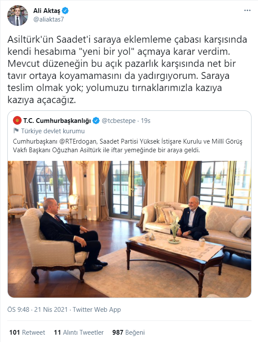Open the quoted tweet's meeting photo

coord(129,229)
